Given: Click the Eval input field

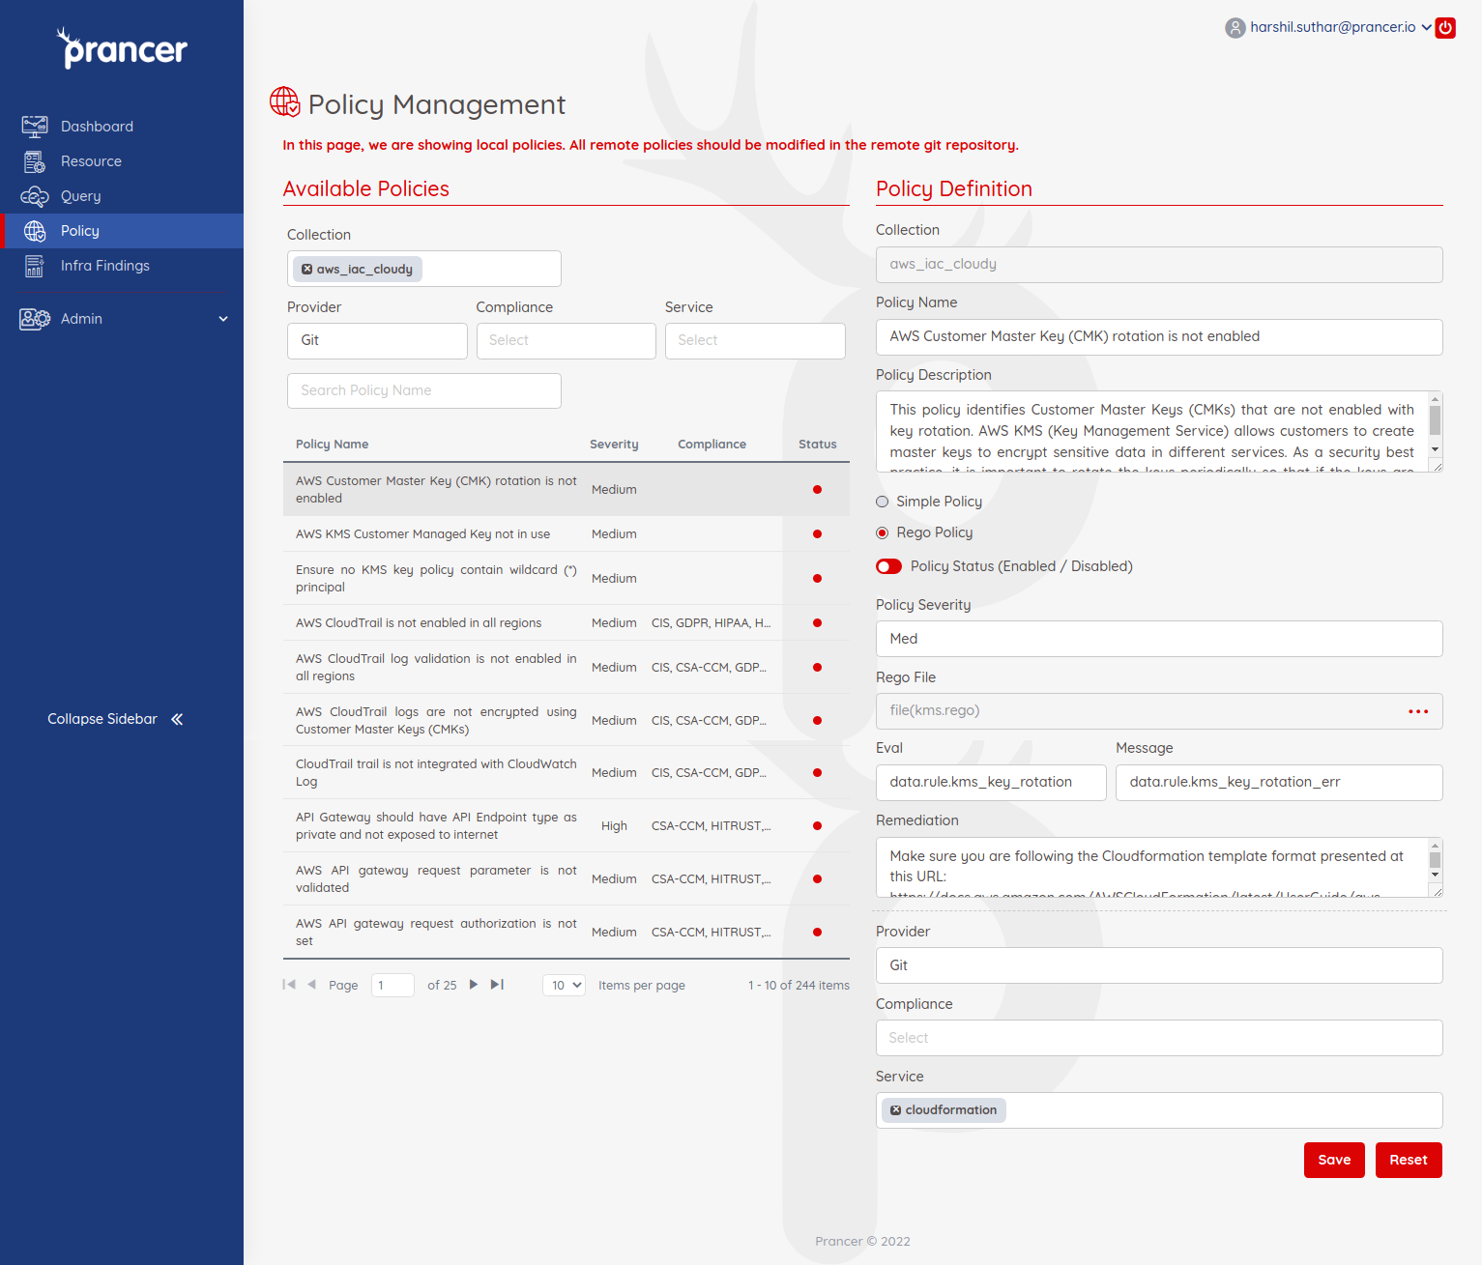Looking at the screenshot, I should tap(991, 783).
